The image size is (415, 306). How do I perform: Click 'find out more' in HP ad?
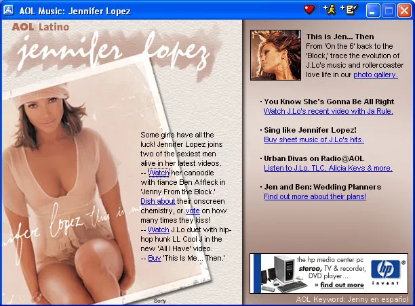[x=342, y=285]
